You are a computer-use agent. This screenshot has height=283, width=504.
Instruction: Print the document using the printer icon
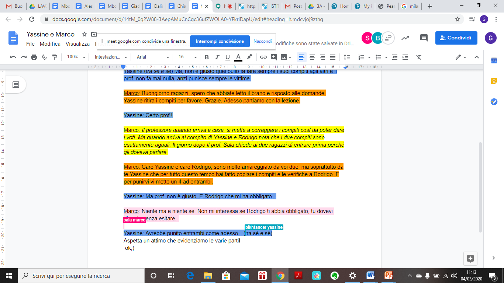[x=34, y=57]
